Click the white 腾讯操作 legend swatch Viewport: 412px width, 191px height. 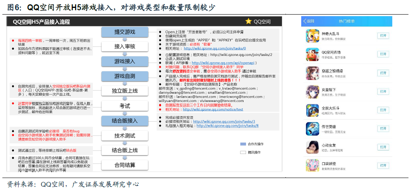click(x=243, y=152)
